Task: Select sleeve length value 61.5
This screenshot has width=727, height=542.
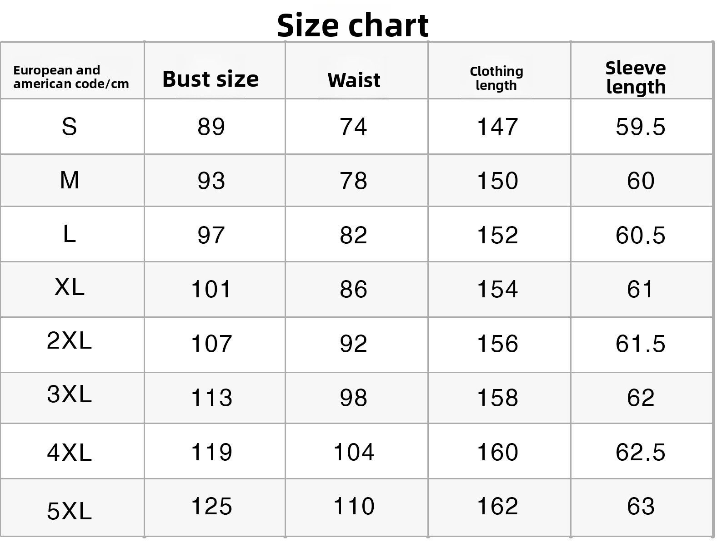Action: pyautogui.click(x=640, y=344)
